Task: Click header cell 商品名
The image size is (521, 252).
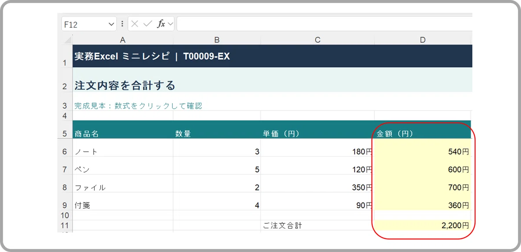Action: pos(123,129)
